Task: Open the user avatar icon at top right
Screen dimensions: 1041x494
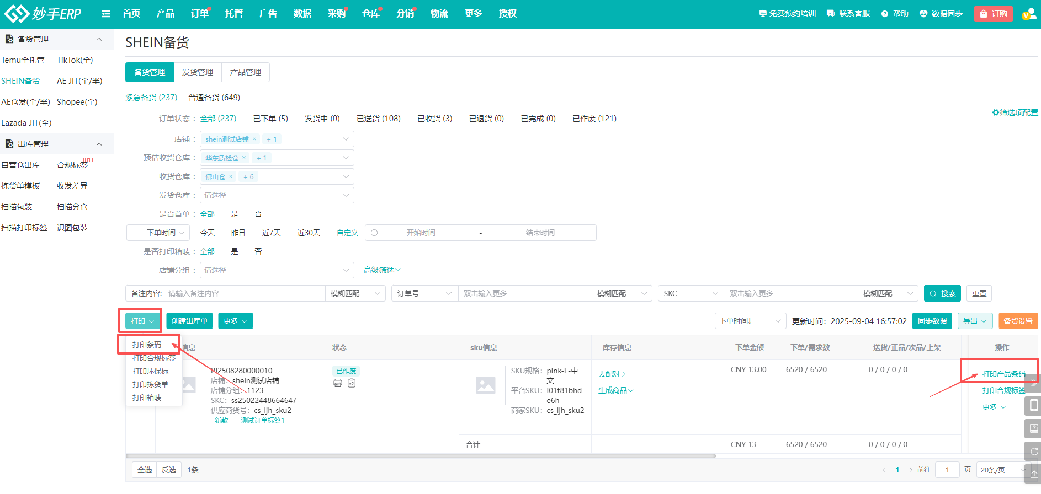Action: [1028, 14]
